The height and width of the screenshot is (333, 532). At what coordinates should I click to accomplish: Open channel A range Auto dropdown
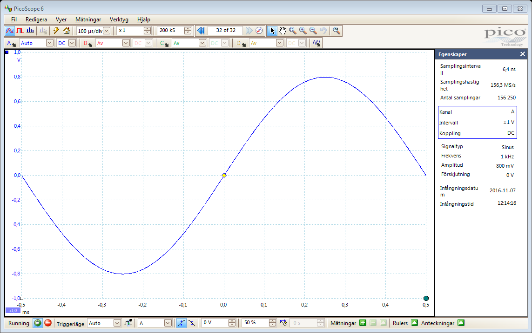(x=49, y=43)
